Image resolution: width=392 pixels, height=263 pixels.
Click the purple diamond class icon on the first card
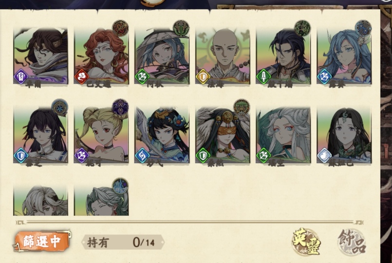pyautogui.click(x=21, y=76)
